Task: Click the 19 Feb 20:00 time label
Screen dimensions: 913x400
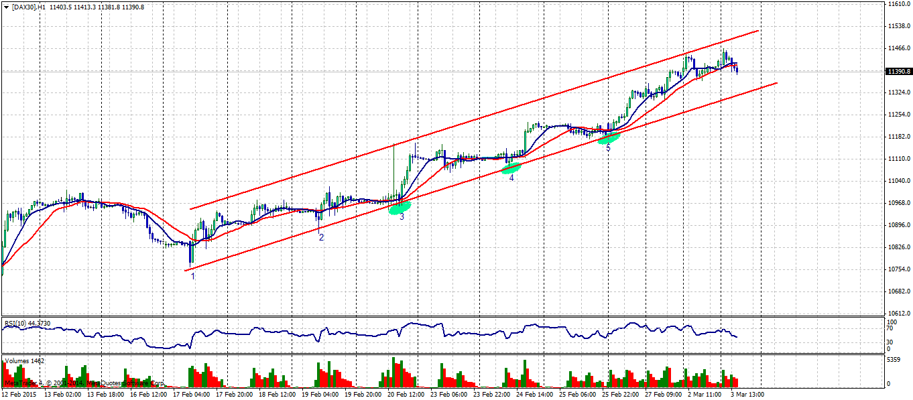Action: click(363, 395)
